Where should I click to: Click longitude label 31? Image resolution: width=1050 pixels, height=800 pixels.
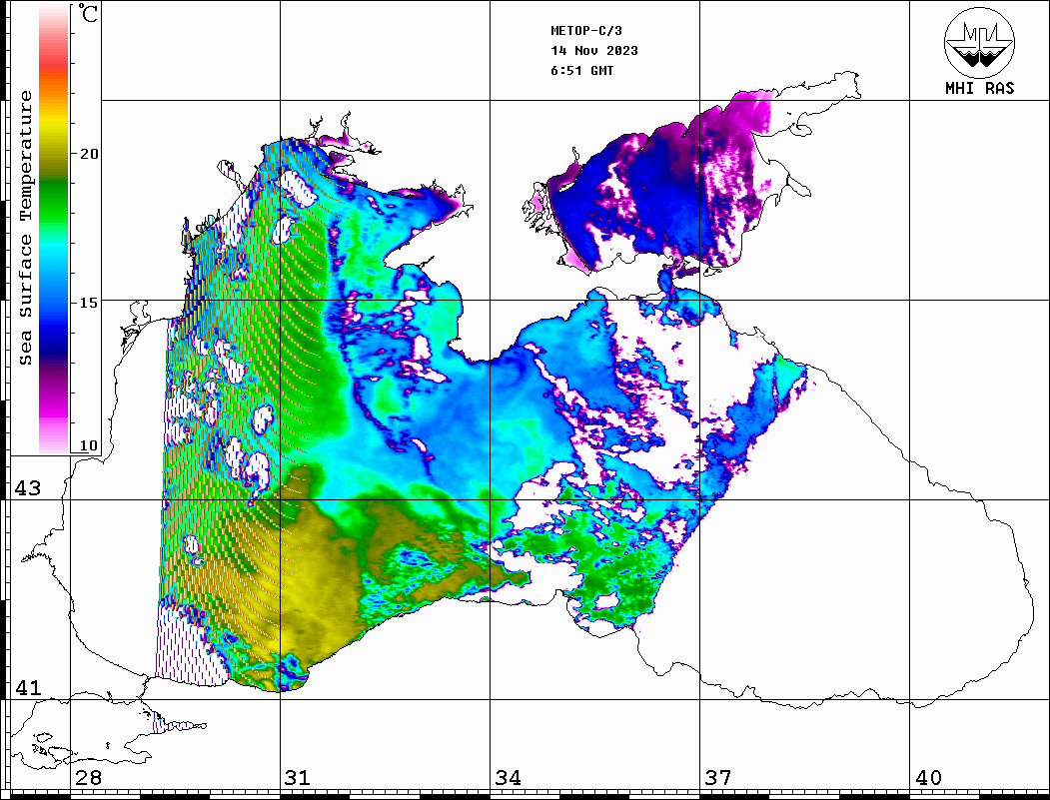pyautogui.click(x=298, y=778)
